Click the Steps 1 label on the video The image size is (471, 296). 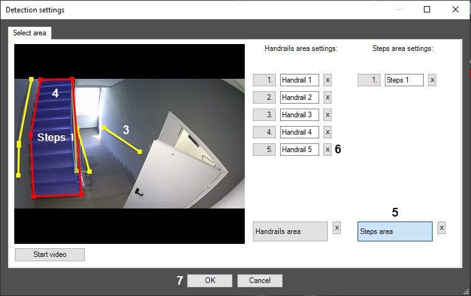(56, 138)
